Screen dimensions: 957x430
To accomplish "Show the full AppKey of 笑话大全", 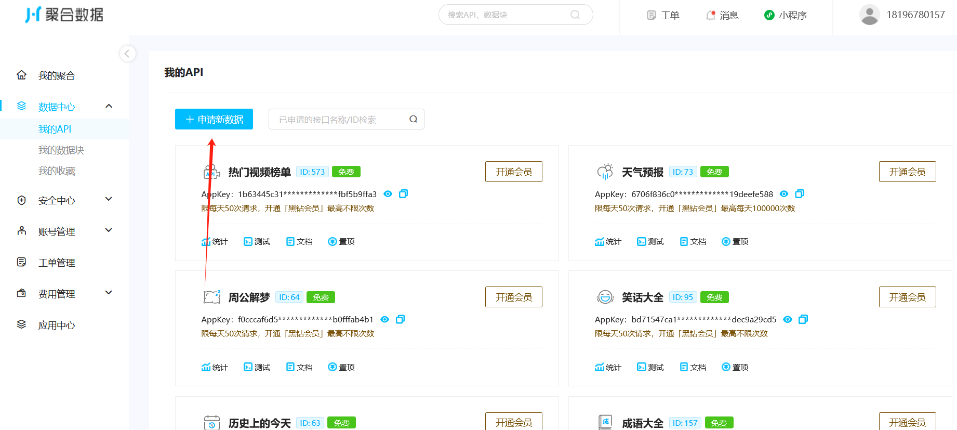I will pyautogui.click(x=788, y=319).
